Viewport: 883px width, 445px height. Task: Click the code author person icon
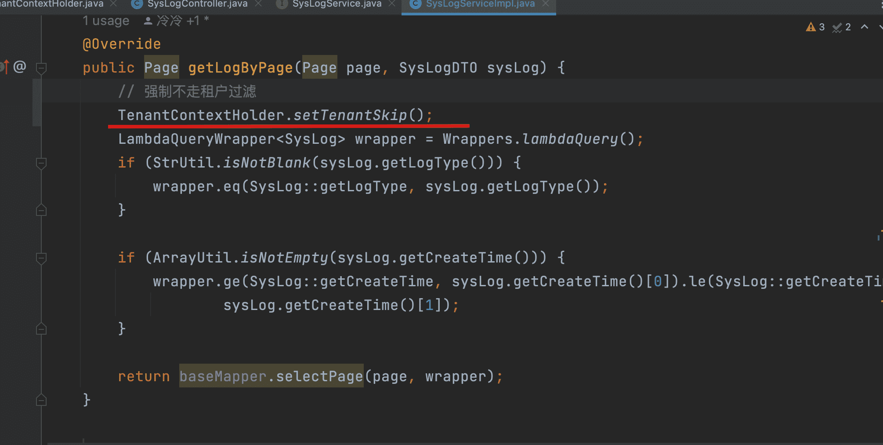coord(148,21)
